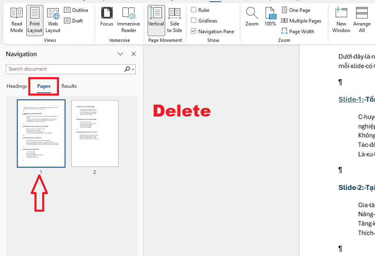Open Navigation pane task options chevron
375x256 pixels.
click(120, 54)
